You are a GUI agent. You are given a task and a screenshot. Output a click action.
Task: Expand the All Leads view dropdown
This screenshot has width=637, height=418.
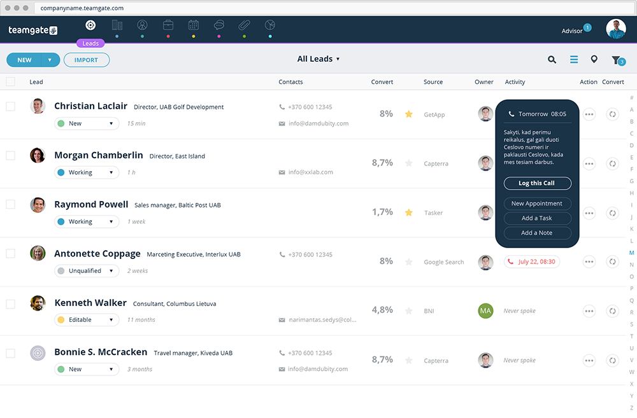tap(318, 59)
